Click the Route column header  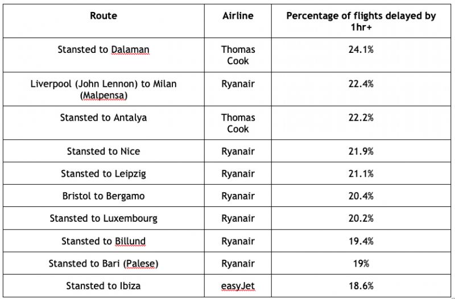click(x=104, y=16)
